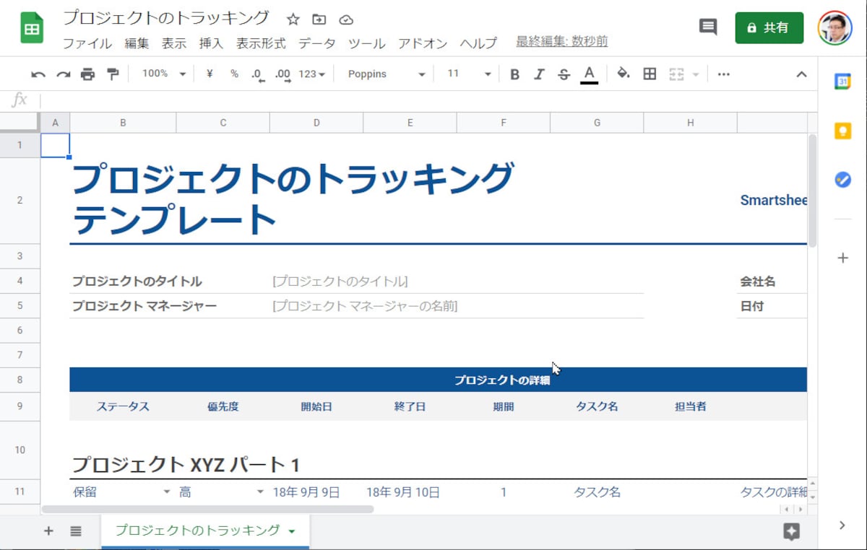Open Google Calendar side panel
Viewport: 867px width, 550px height.
click(842, 82)
